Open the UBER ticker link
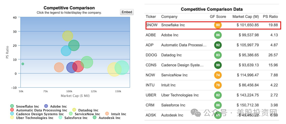This screenshot has height=124, width=286. coord(151,95)
